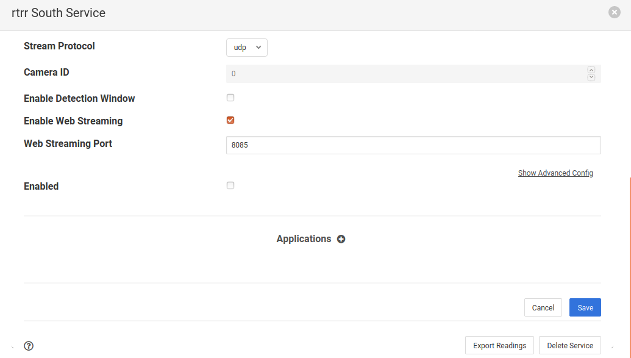Enable the service with the Enabled checkbox
Screen dimensions: 631x358
pos(230,185)
